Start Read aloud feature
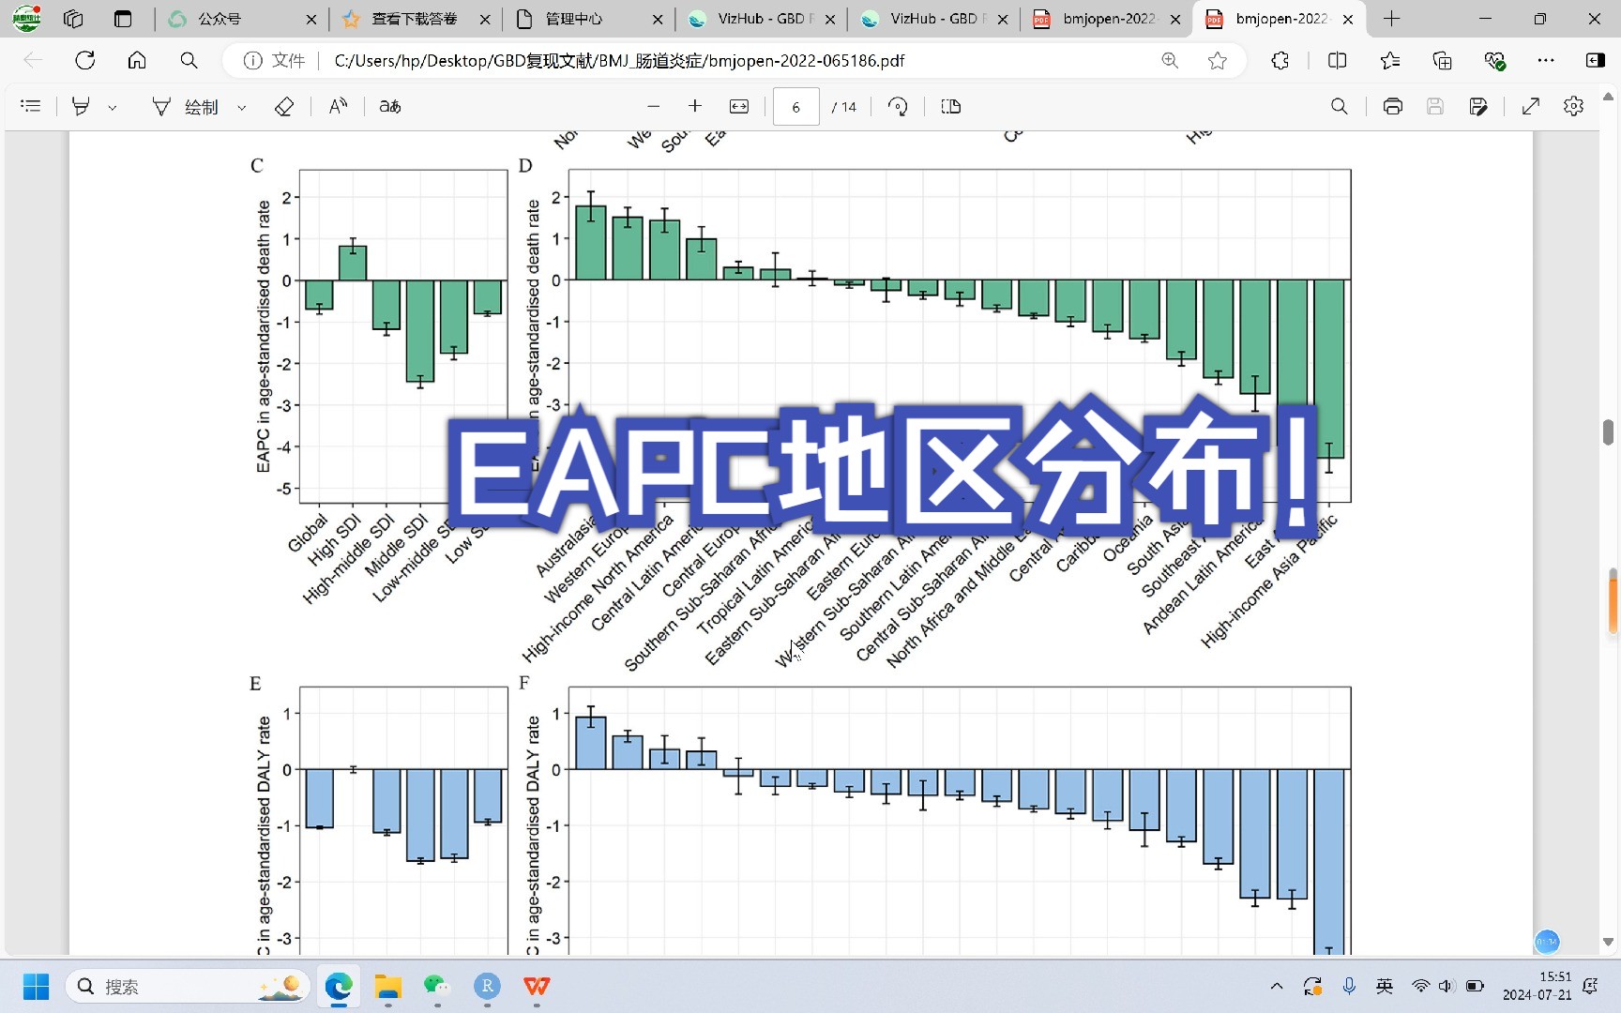Viewport: 1621px width, 1013px height. pyautogui.click(x=339, y=106)
